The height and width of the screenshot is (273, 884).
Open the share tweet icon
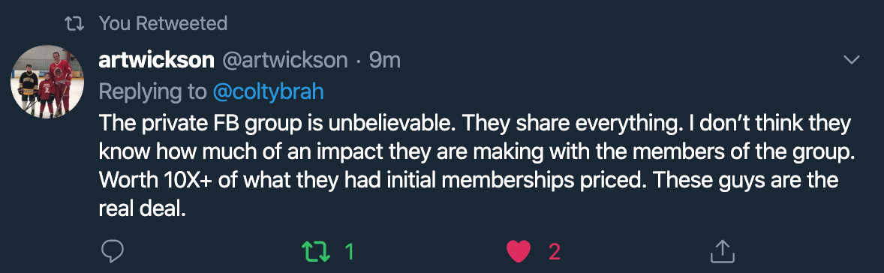pos(722,251)
